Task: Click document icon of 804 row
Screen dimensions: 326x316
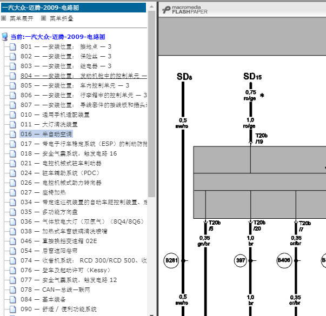Action: (x=12, y=76)
